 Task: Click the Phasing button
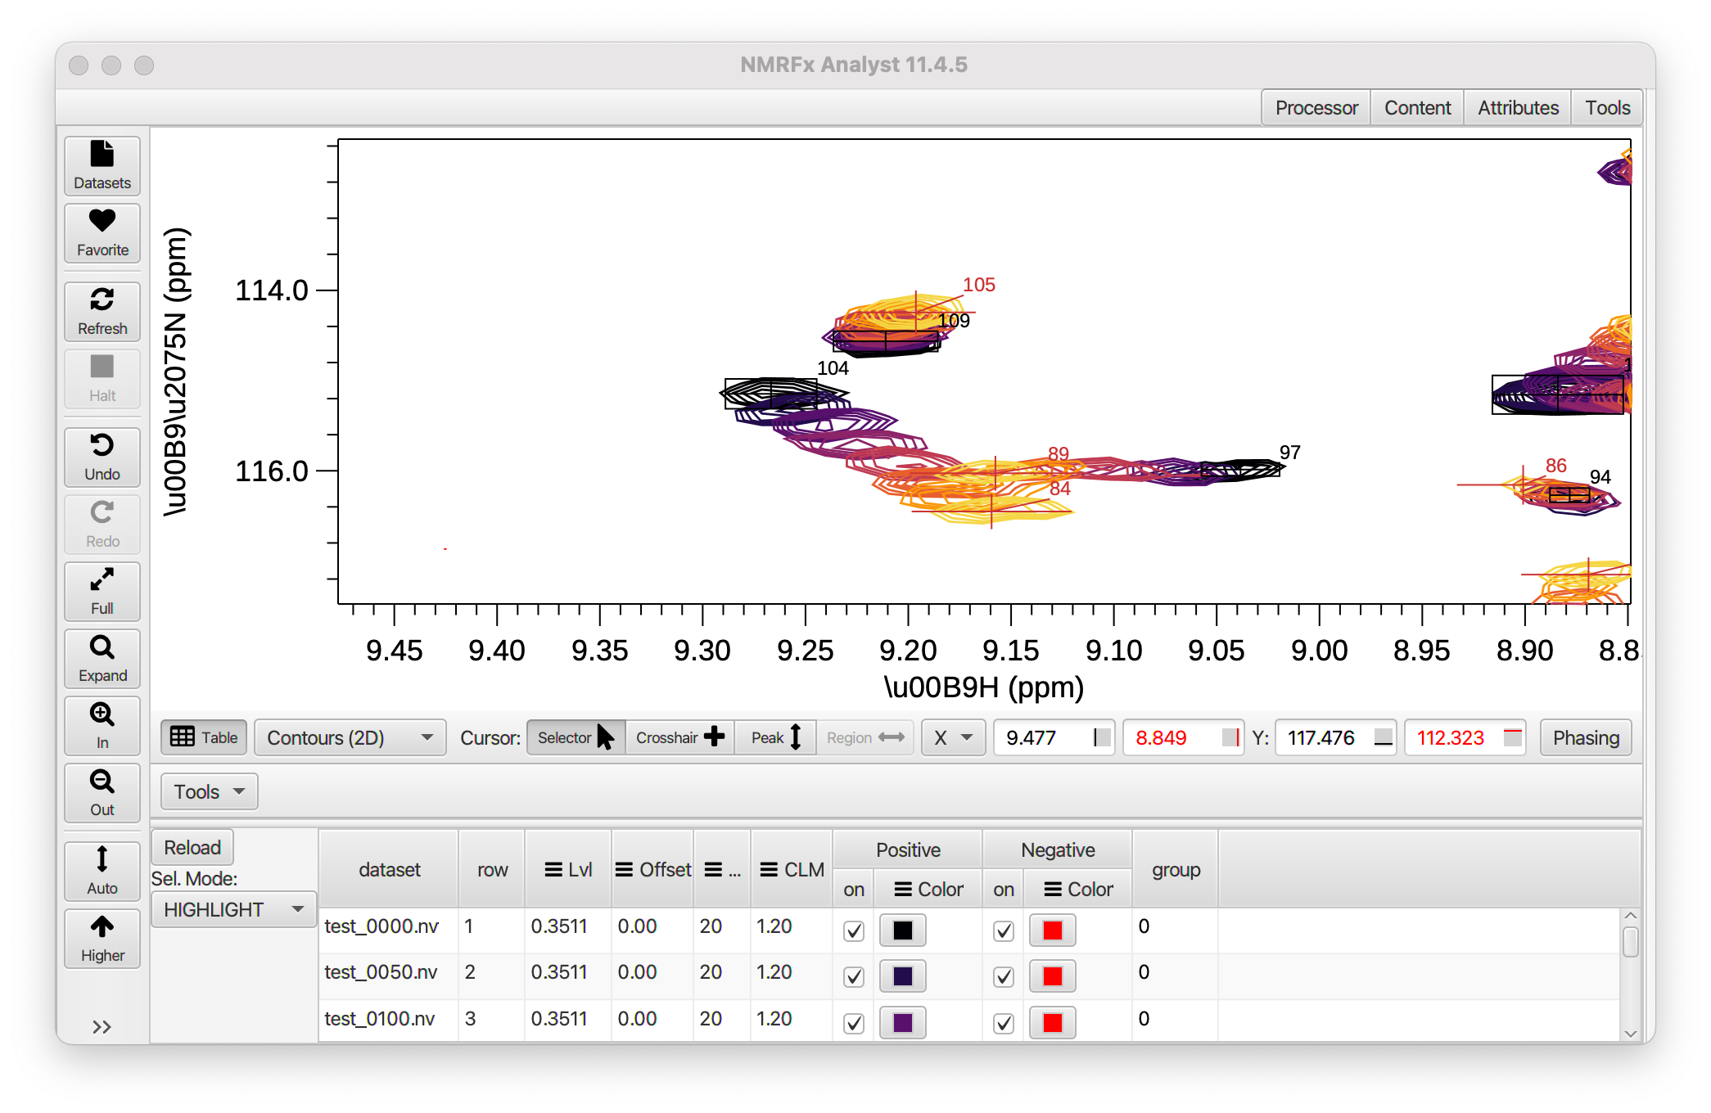pyautogui.click(x=1586, y=737)
